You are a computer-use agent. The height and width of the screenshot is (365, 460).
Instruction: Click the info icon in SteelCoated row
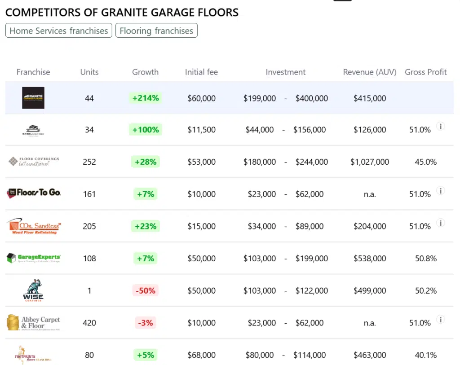(x=440, y=126)
